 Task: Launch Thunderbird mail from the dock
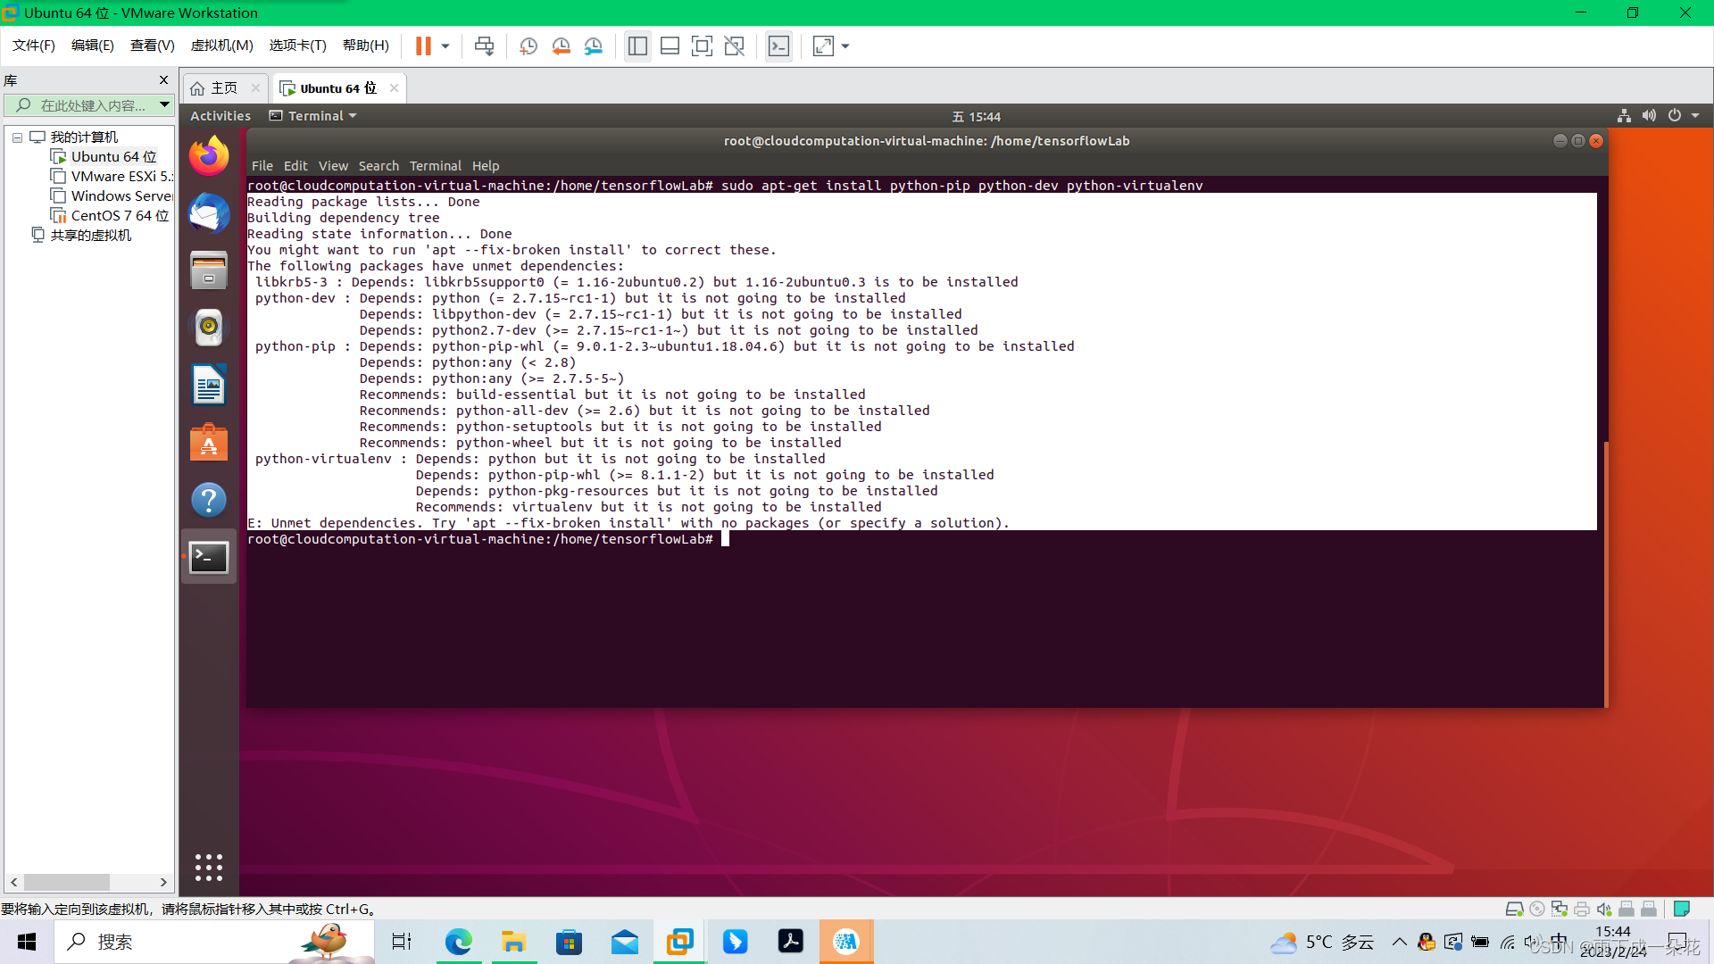209,214
